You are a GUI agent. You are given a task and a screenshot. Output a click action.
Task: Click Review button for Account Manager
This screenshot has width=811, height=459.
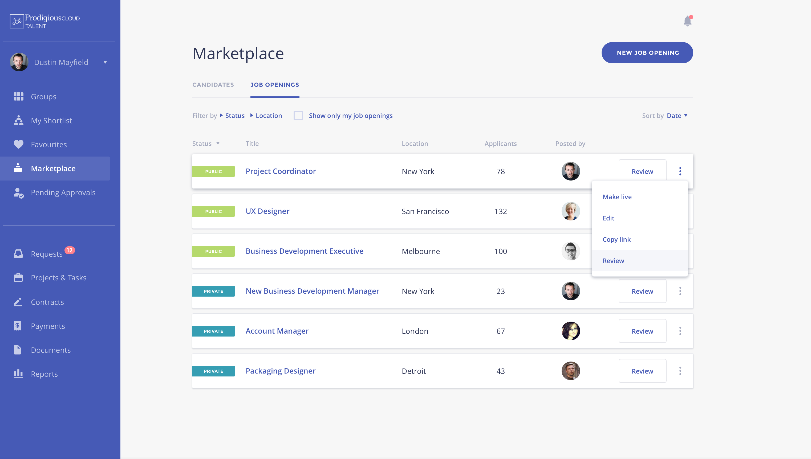642,331
